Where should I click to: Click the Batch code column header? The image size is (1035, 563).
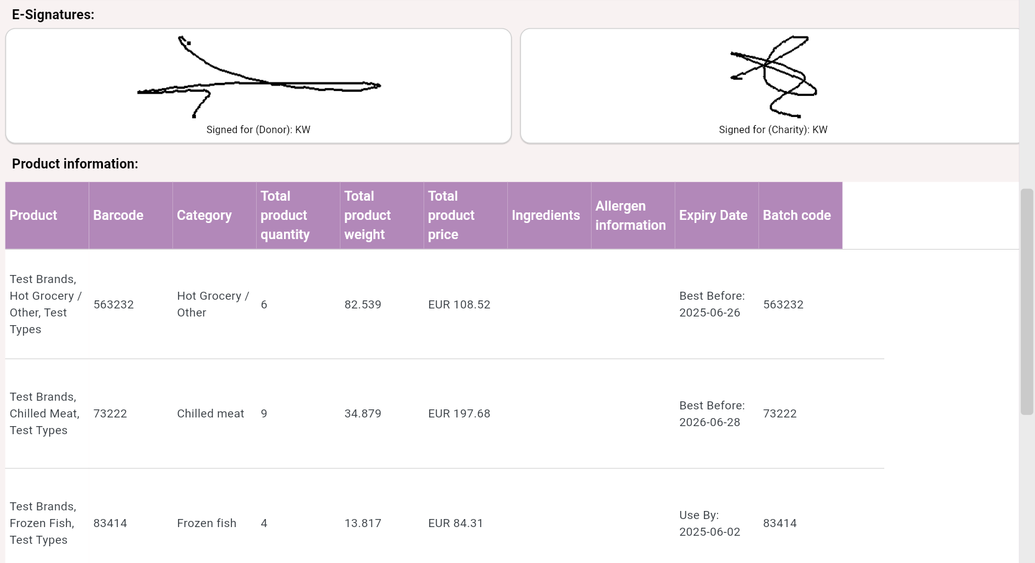click(x=797, y=216)
